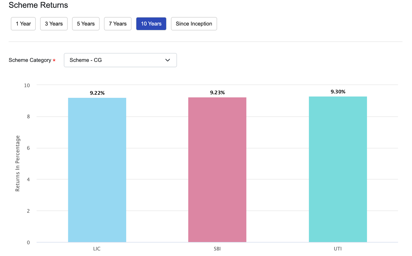Image resolution: width=412 pixels, height=256 pixels.
Task: View Since Inception returns
Action: pyautogui.click(x=194, y=24)
